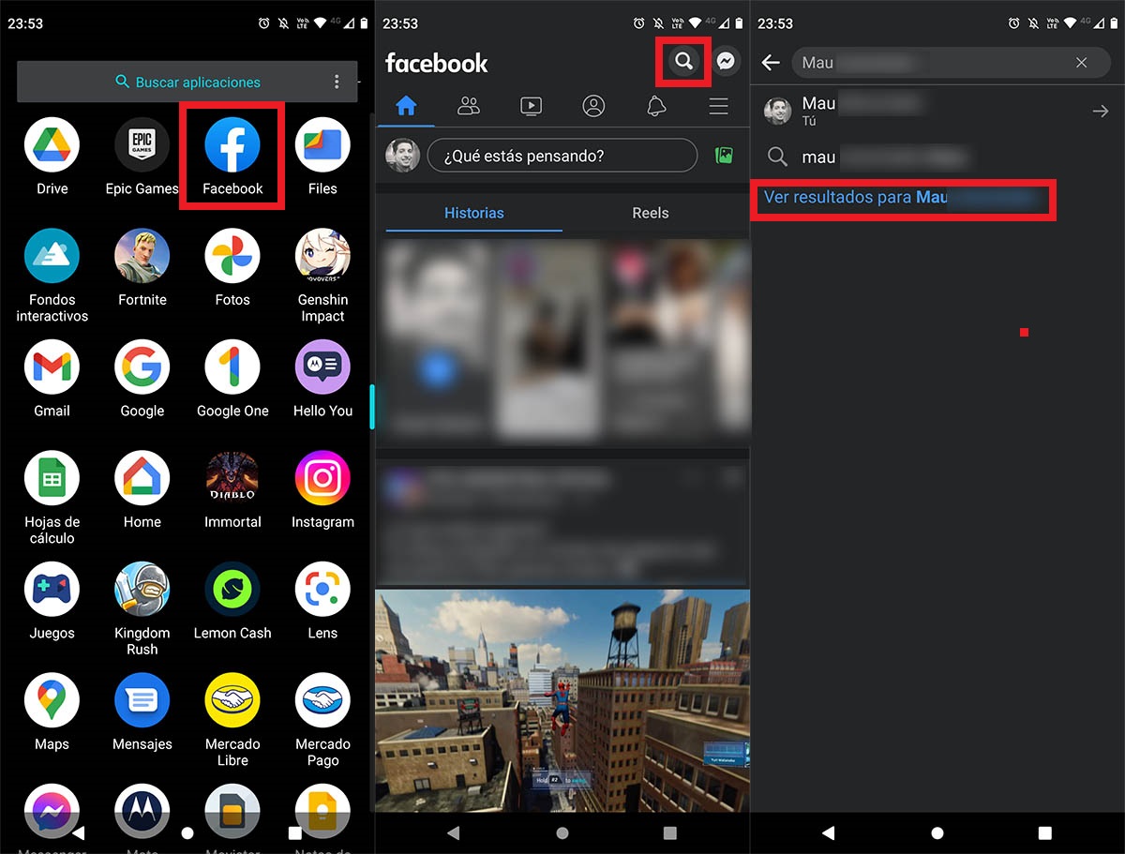The height and width of the screenshot is (854, 1125).
Task: Open Mercado Libre
Action: pyautogui.click(x=232, y=700)
